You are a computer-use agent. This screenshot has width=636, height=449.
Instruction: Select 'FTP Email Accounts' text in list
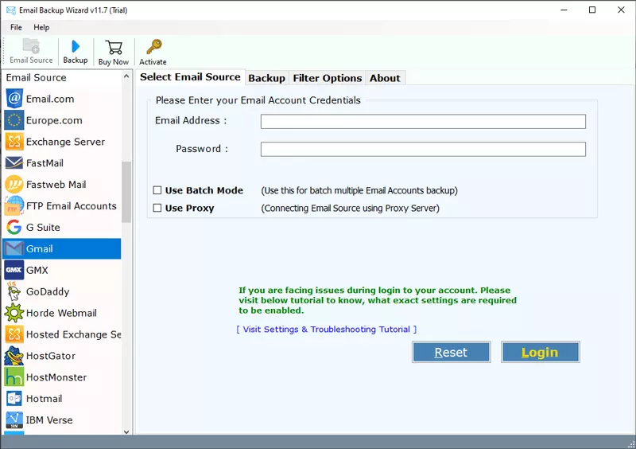point(72,206)
